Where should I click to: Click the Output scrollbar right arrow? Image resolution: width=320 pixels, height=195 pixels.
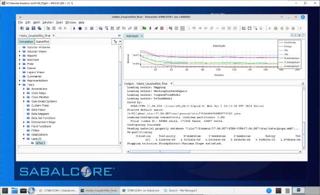click(x=300, y=152)
